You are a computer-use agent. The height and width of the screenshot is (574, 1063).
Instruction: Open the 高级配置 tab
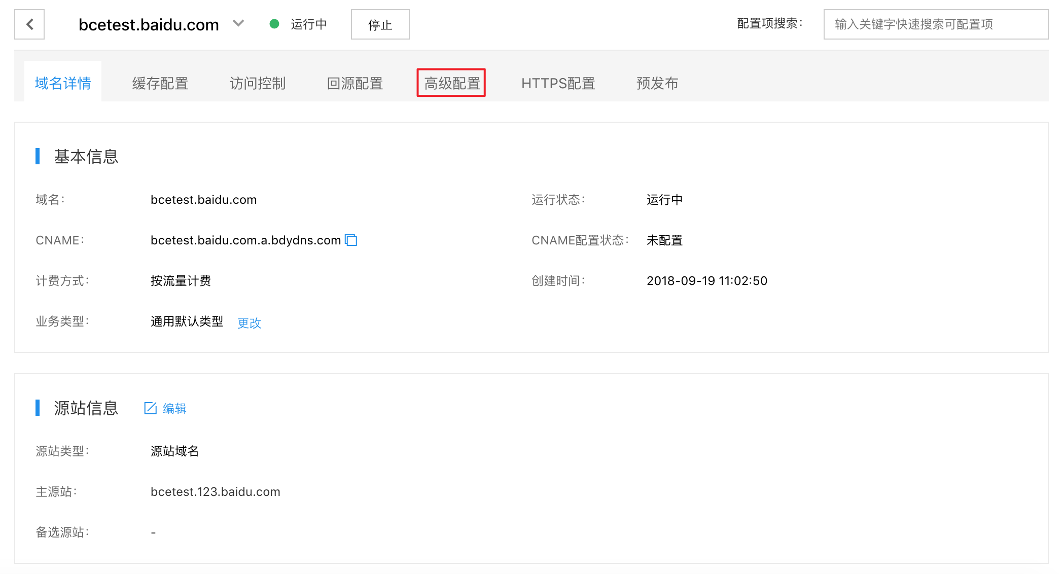pos(451,83)
